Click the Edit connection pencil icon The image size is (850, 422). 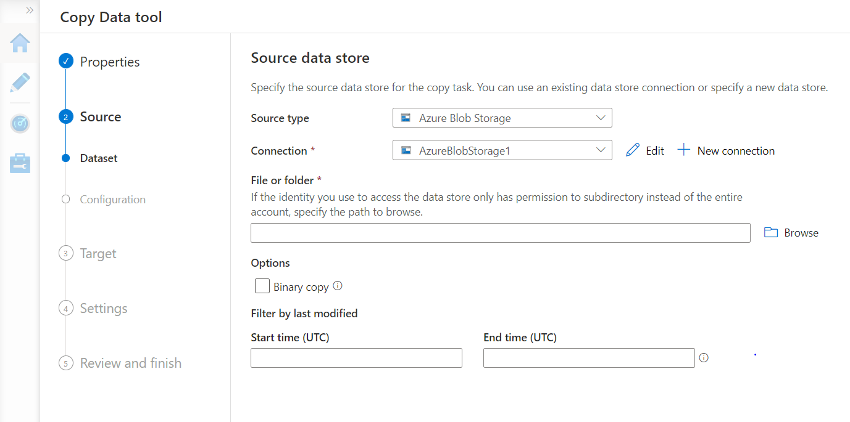(633, 150)
